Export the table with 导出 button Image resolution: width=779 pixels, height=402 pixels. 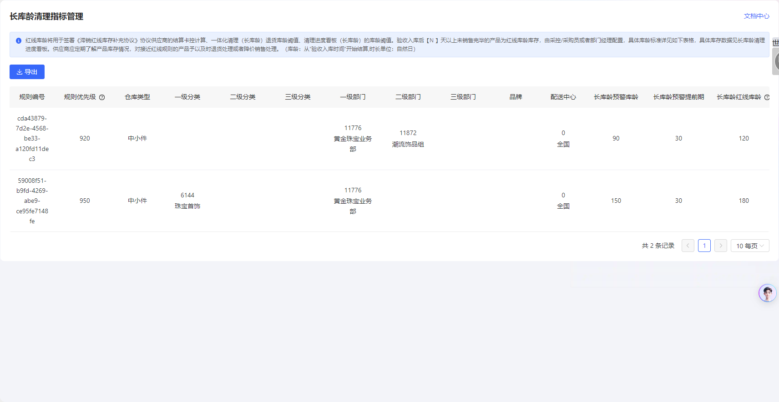[x=27, y=72]
